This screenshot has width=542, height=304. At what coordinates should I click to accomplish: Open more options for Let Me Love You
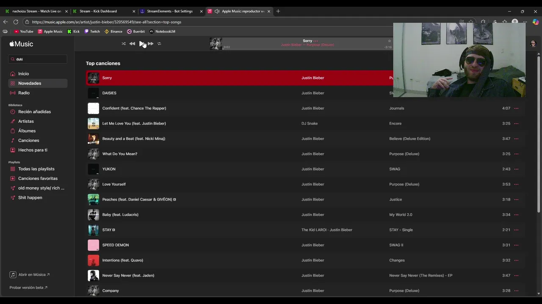click(516, 123)
